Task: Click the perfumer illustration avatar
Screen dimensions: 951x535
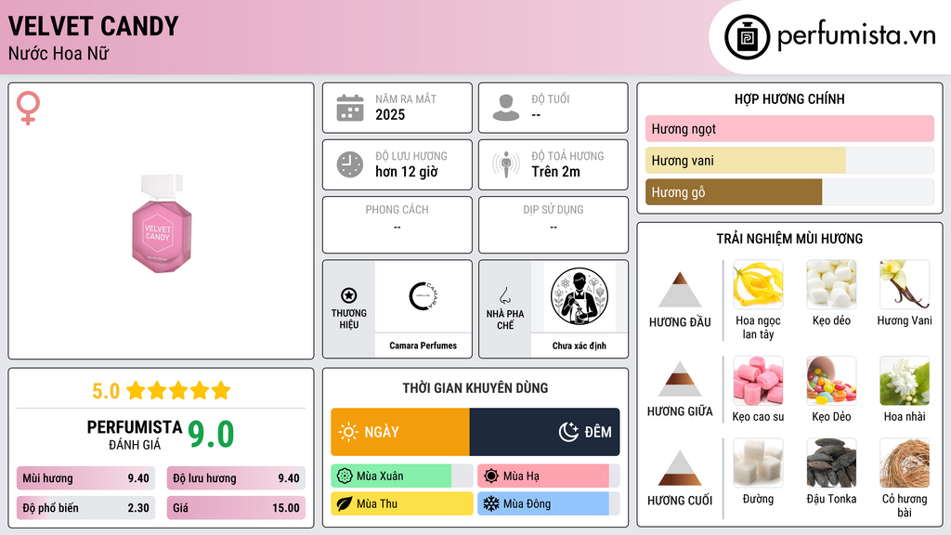Action: (x=580, y=296)
